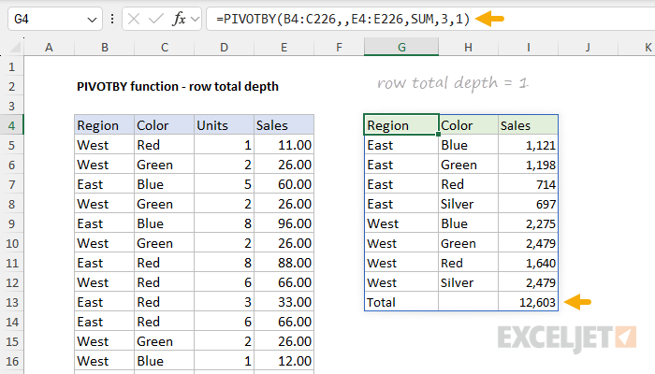
Task: Click the 'Total' label cell in pivot
Action: [401, 302]
